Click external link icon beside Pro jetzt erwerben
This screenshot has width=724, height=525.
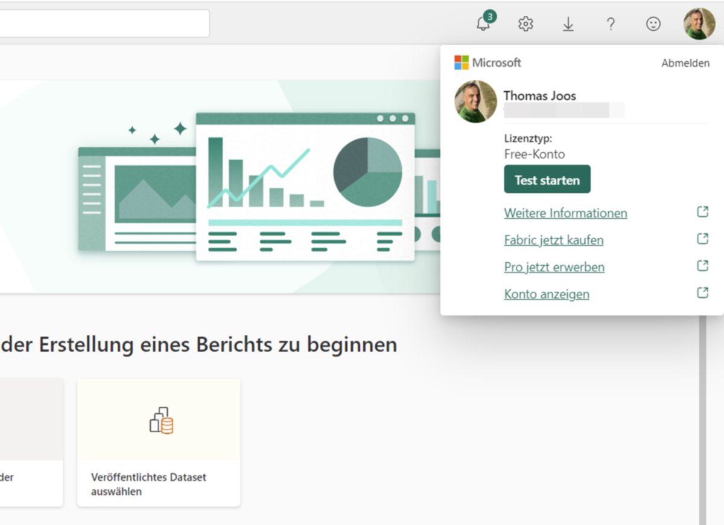click(702, 266)
